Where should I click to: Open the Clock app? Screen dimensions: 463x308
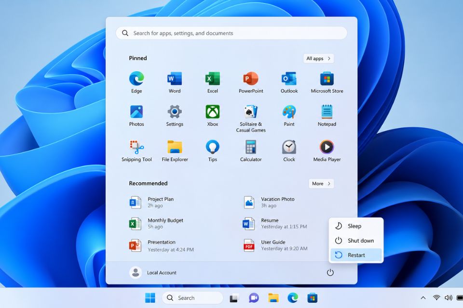[x=289, y=151]
